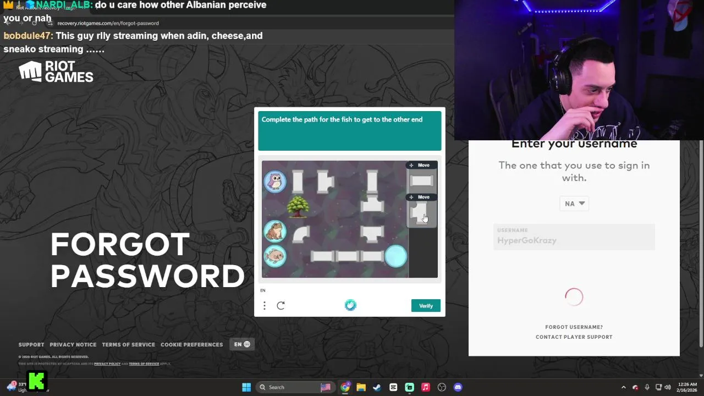Click the captcha Verify button
Screen dimensions: 704x396
[x=426, y=306]
